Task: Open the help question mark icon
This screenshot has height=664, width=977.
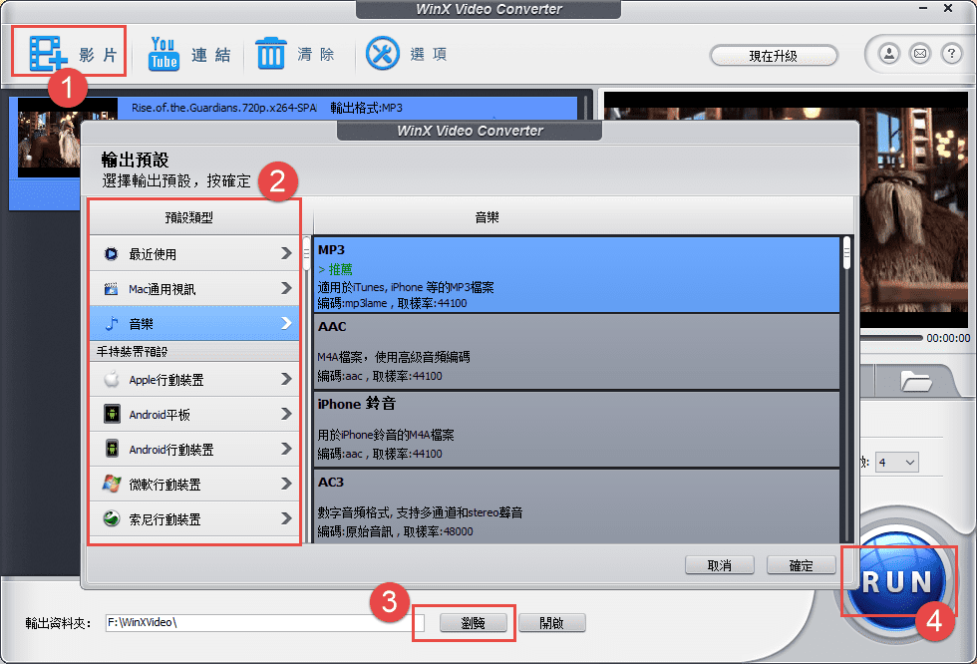Action: click(951, 54)
